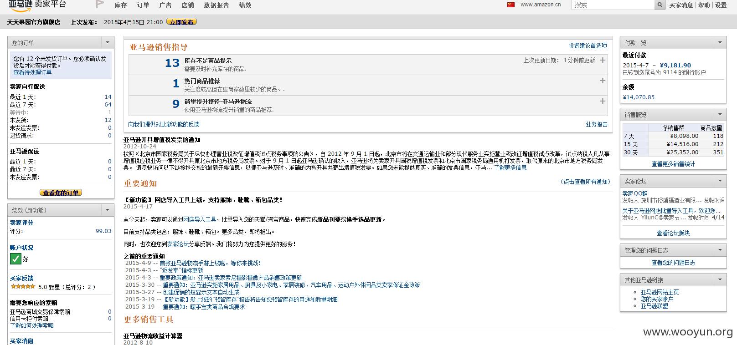Open the 创建促销的短显示文本自动生成 notice

201,292
